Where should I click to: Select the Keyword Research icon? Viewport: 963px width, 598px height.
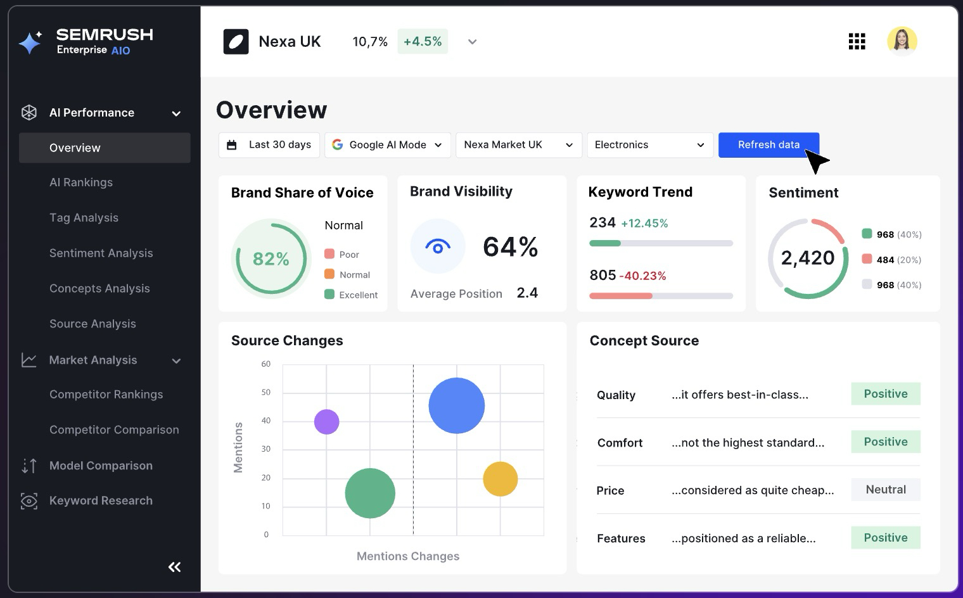coord(29,500)
